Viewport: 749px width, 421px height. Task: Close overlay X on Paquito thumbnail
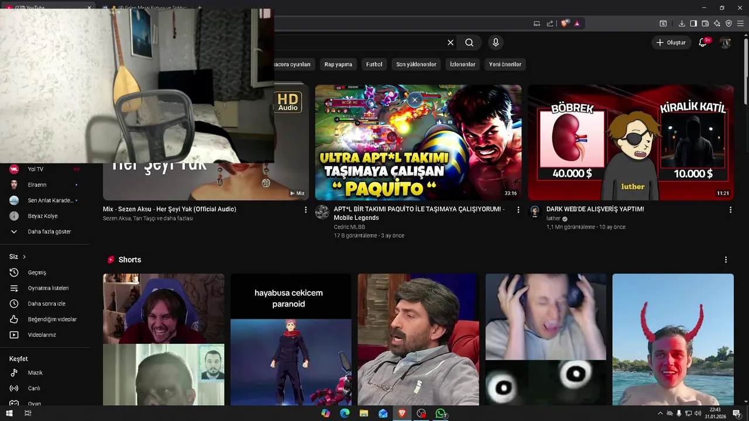[x=414, y=99]
